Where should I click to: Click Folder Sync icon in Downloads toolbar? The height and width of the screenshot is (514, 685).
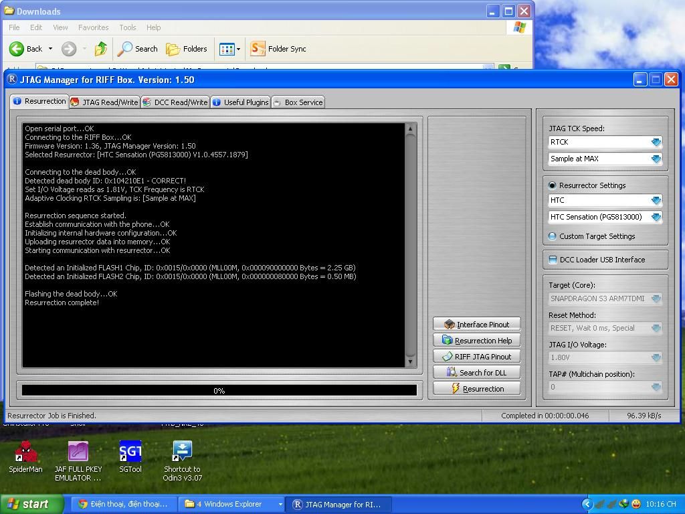pyautogui.click(x=258, y=48)
